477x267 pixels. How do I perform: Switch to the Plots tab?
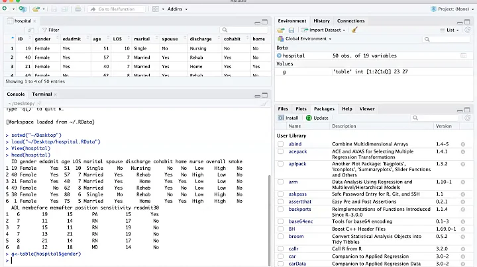pyautogui.click(x=301, y=109)
